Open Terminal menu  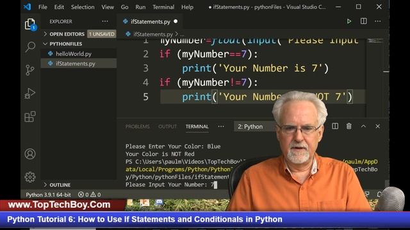point(163,7)
